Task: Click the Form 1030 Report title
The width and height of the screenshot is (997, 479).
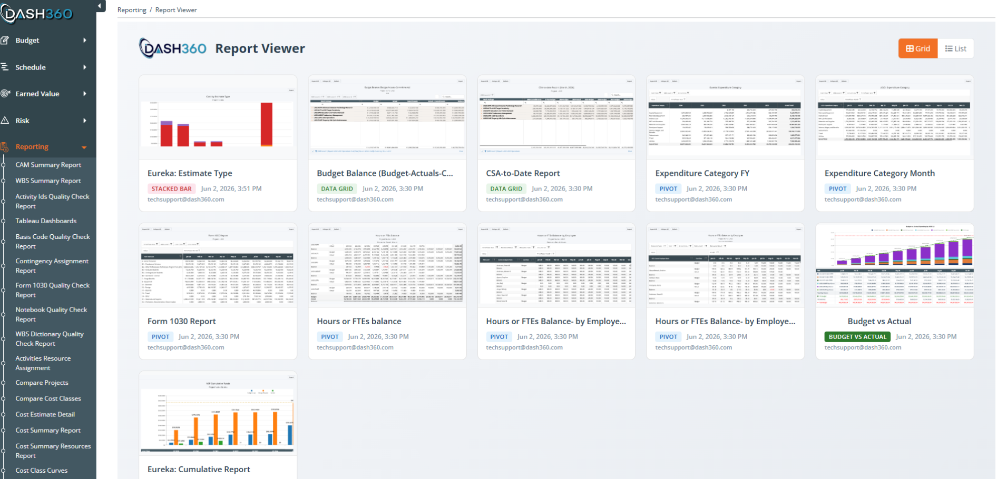Action: coord(182,321)
